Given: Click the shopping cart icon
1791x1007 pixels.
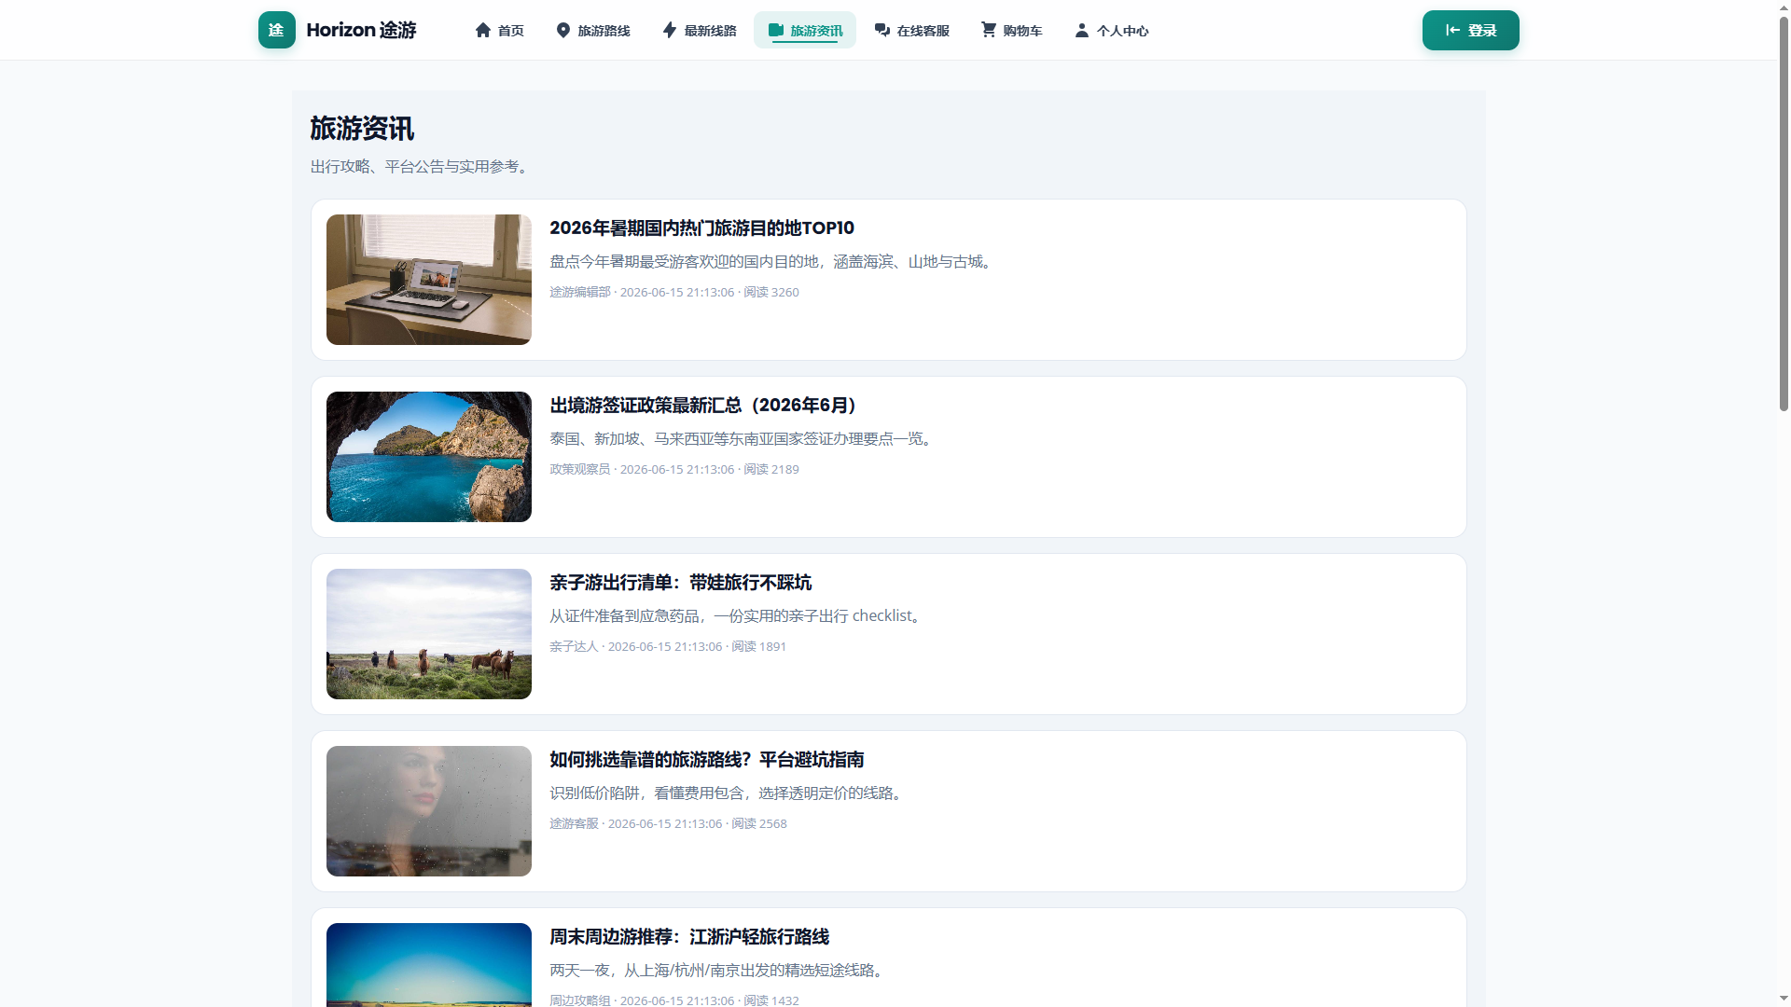Looking at the screenshot, I should point(989,30).
